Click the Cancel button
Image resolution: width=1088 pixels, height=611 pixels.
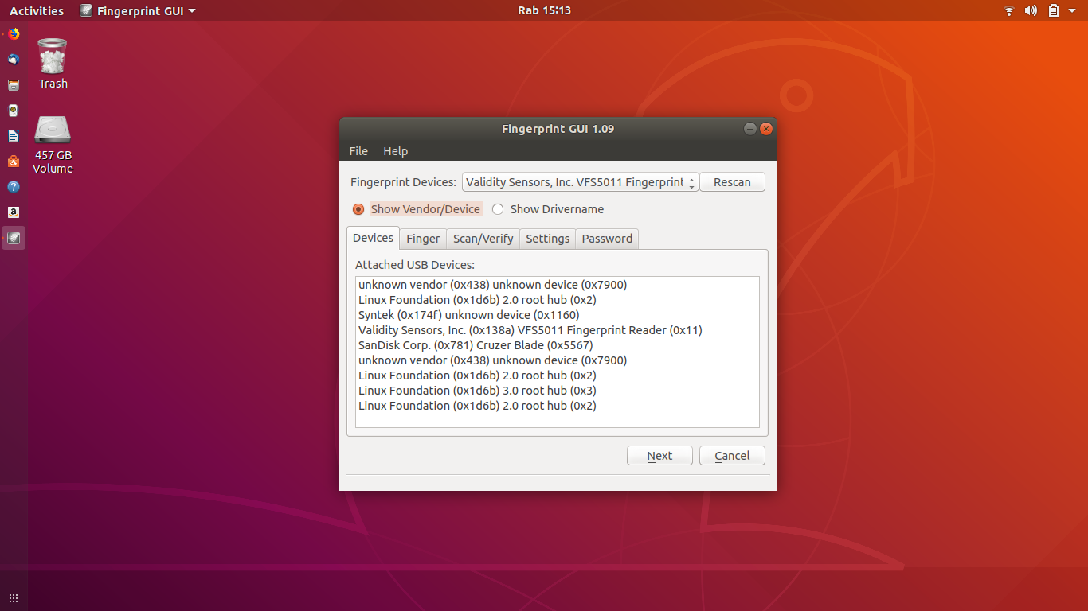[732, 456]
